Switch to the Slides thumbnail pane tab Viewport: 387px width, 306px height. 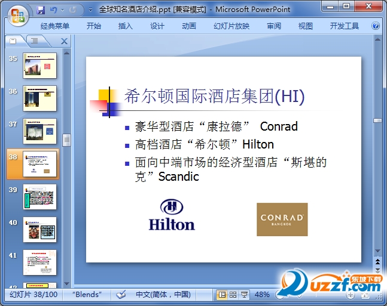tap(13, 41)
